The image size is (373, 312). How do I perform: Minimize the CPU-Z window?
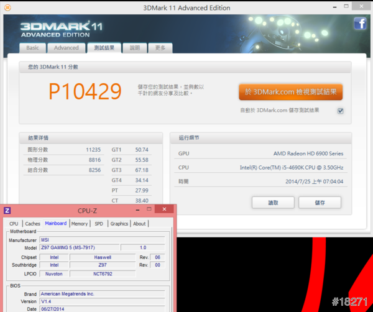coord(137,210)
